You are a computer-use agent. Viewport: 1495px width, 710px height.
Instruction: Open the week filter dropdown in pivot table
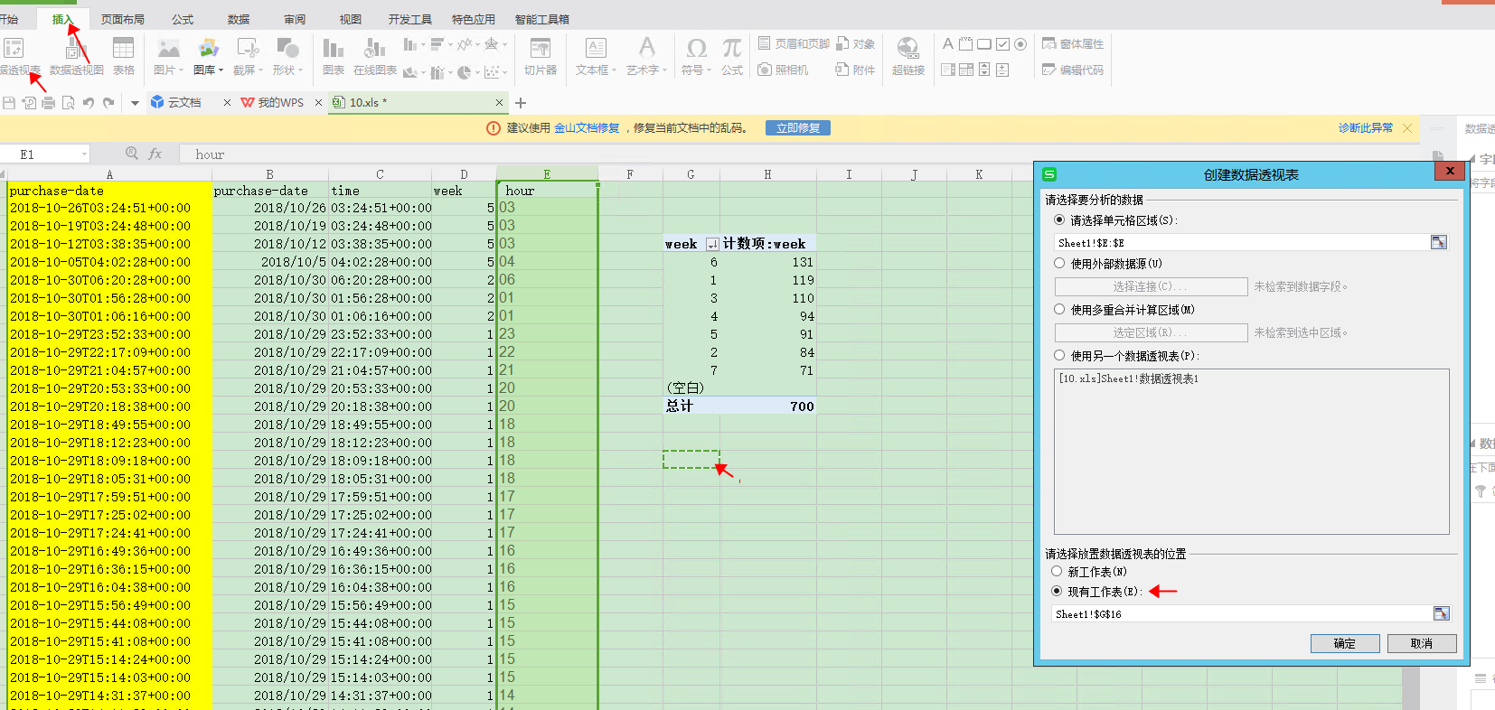(712, 244)
